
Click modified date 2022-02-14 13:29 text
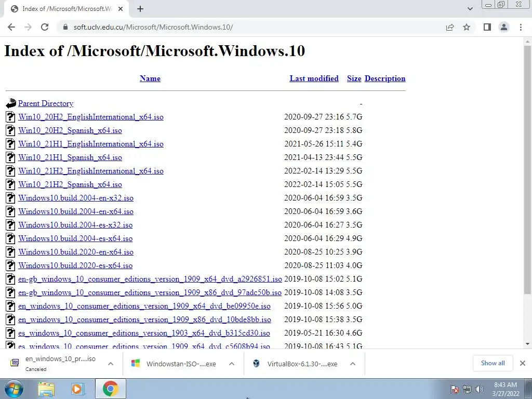(314, 171)
